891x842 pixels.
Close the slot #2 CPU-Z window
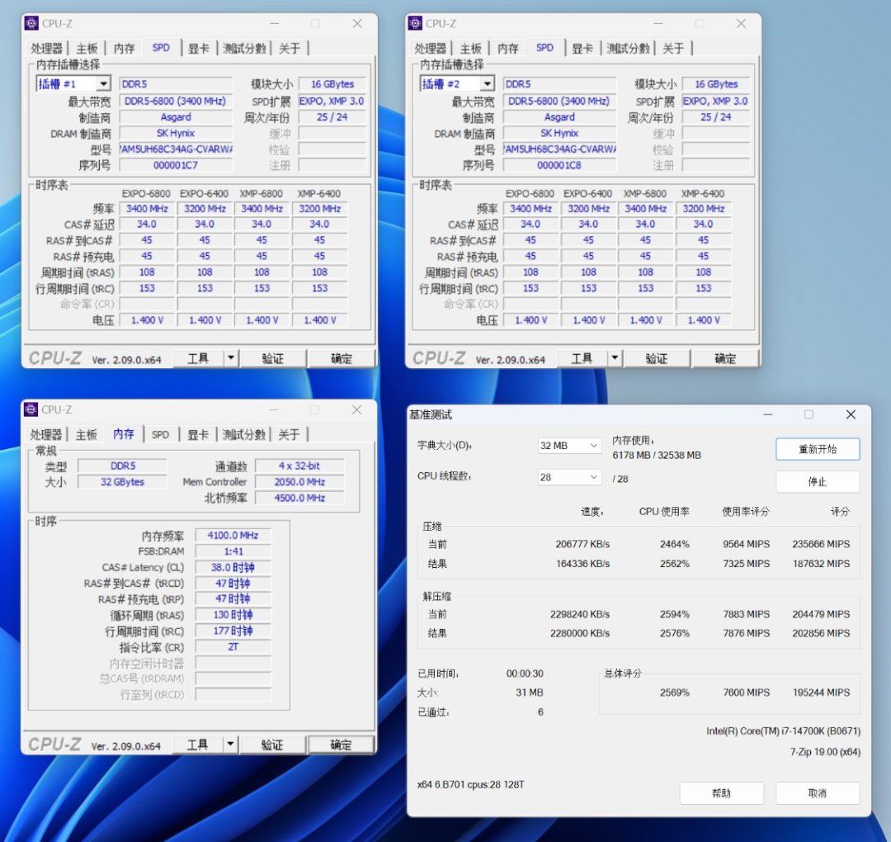[741, 23]
